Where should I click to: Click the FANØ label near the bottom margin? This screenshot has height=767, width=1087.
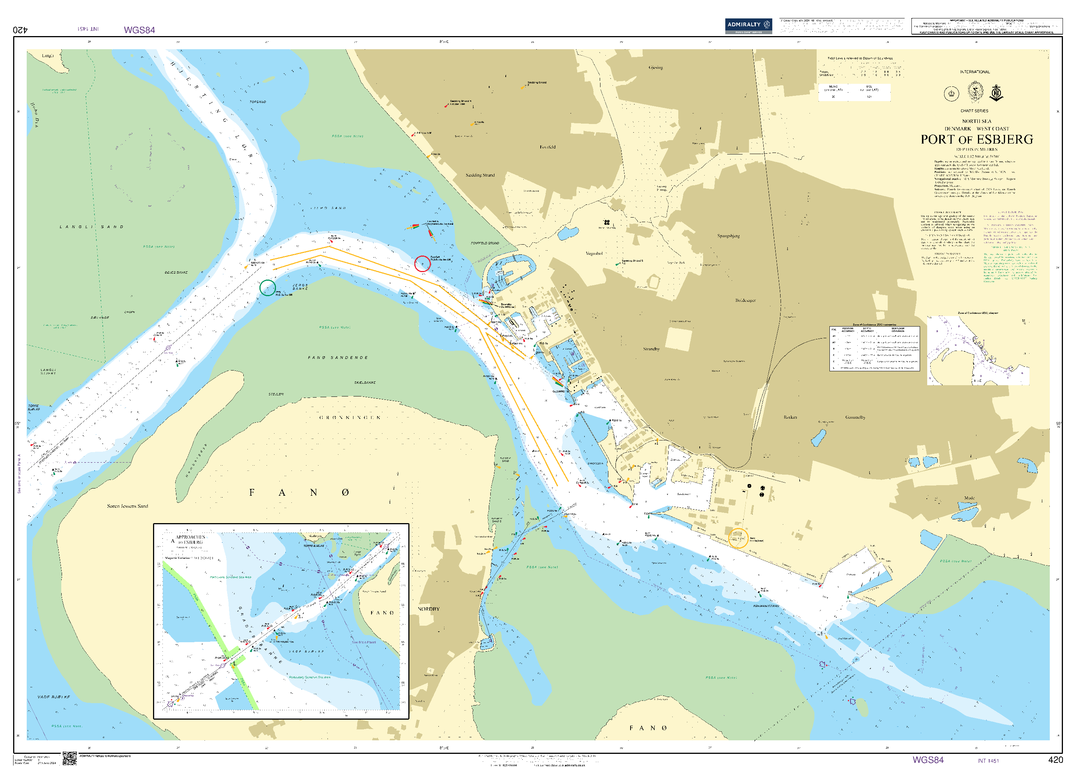(648, 728)
